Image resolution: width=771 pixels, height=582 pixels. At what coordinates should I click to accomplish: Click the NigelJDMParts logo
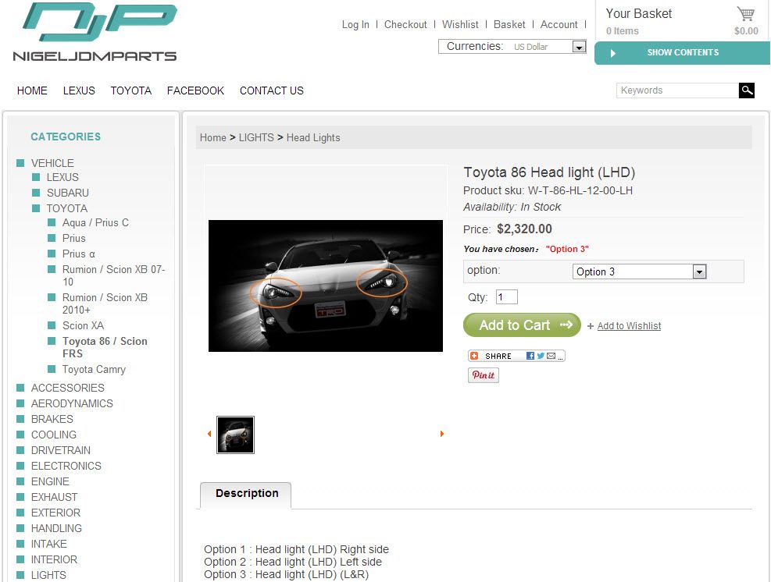pos(95,33)
